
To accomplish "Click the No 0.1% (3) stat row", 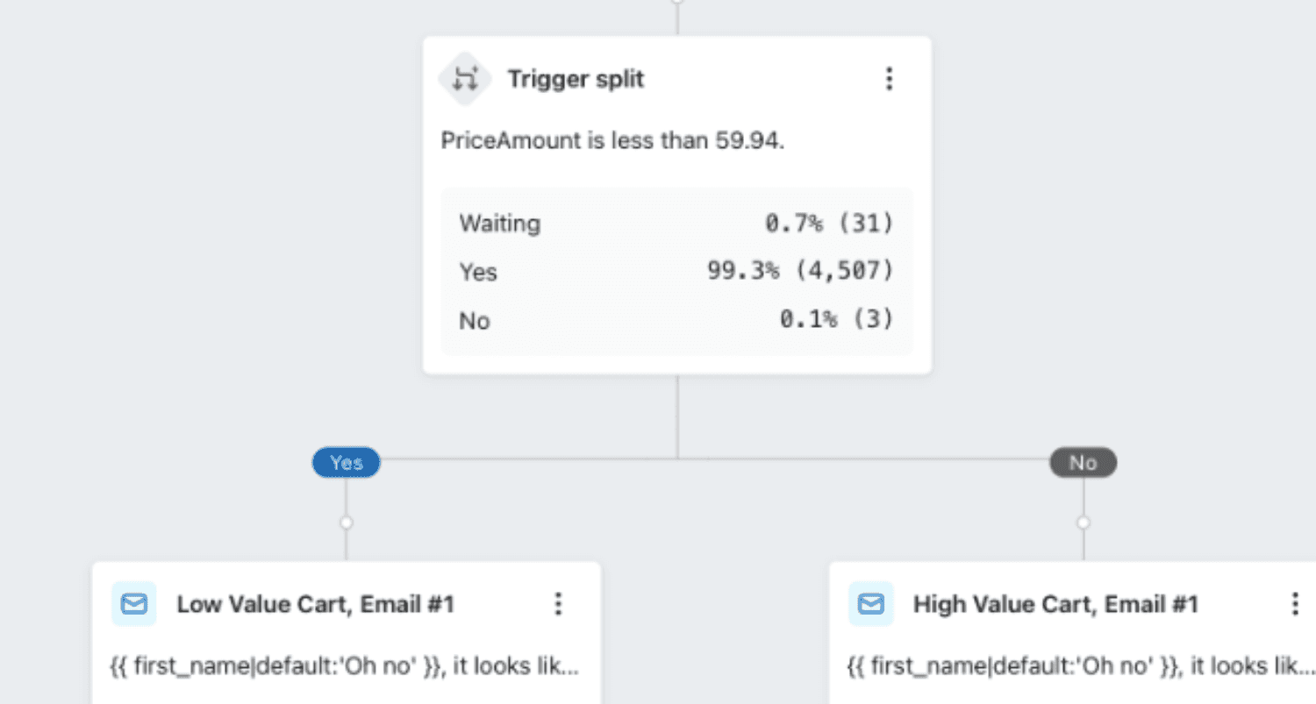I will [676, 320].
